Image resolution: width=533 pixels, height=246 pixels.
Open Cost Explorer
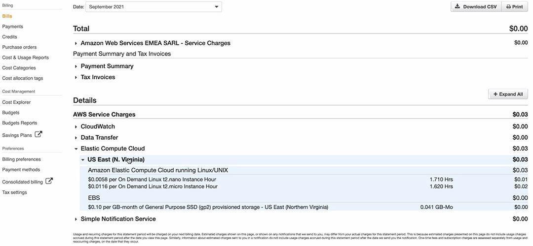tap(16, 102)
